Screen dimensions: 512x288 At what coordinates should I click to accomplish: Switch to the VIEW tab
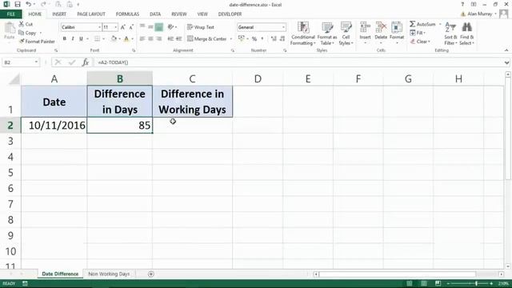[202, 14]
